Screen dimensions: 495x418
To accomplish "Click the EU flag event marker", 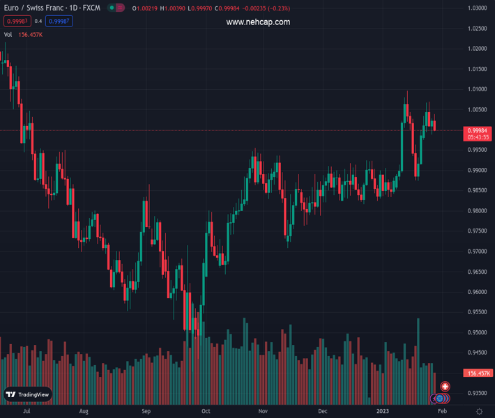I will click(x=440, y=398).
